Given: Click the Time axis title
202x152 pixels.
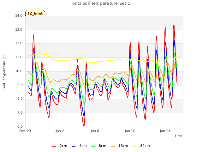Looking at the screenshot, I should (179, 136).
